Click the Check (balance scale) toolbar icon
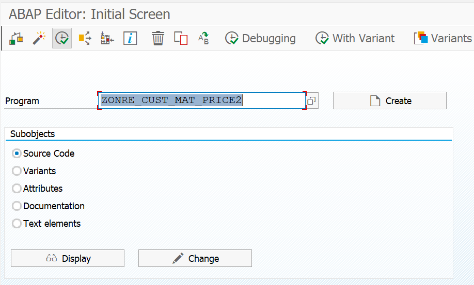 pos(17,39)
